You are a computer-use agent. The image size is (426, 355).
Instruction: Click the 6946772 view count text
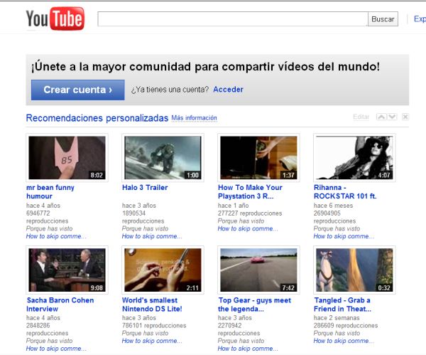coord(38,213)
